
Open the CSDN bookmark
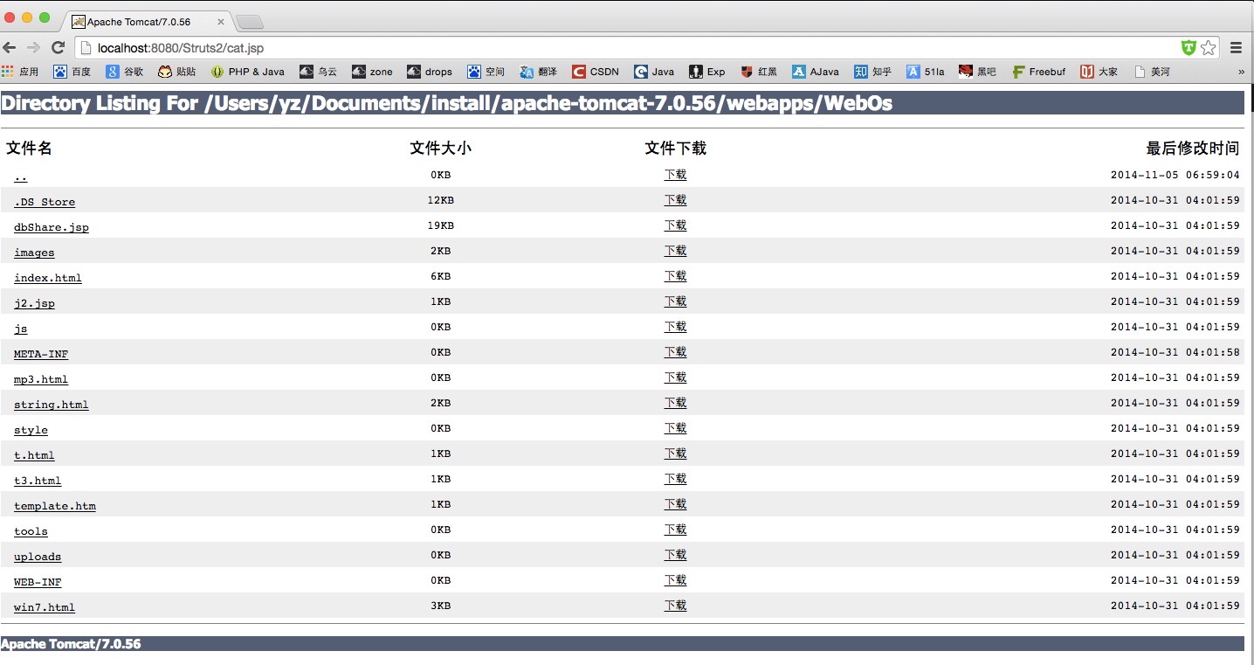click(596, 72)
